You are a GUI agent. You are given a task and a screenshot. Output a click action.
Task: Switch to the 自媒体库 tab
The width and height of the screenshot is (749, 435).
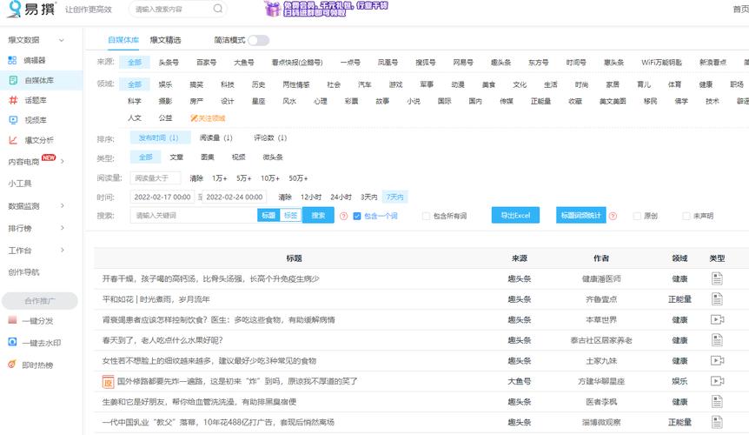pos(123,40)
